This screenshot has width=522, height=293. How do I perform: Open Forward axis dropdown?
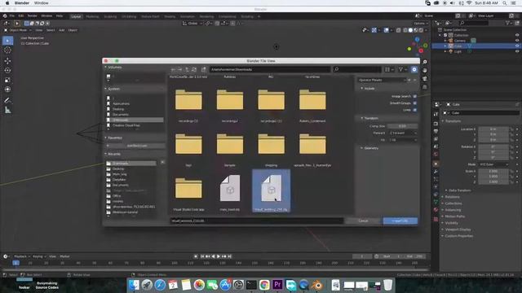(x=403, y=133)
